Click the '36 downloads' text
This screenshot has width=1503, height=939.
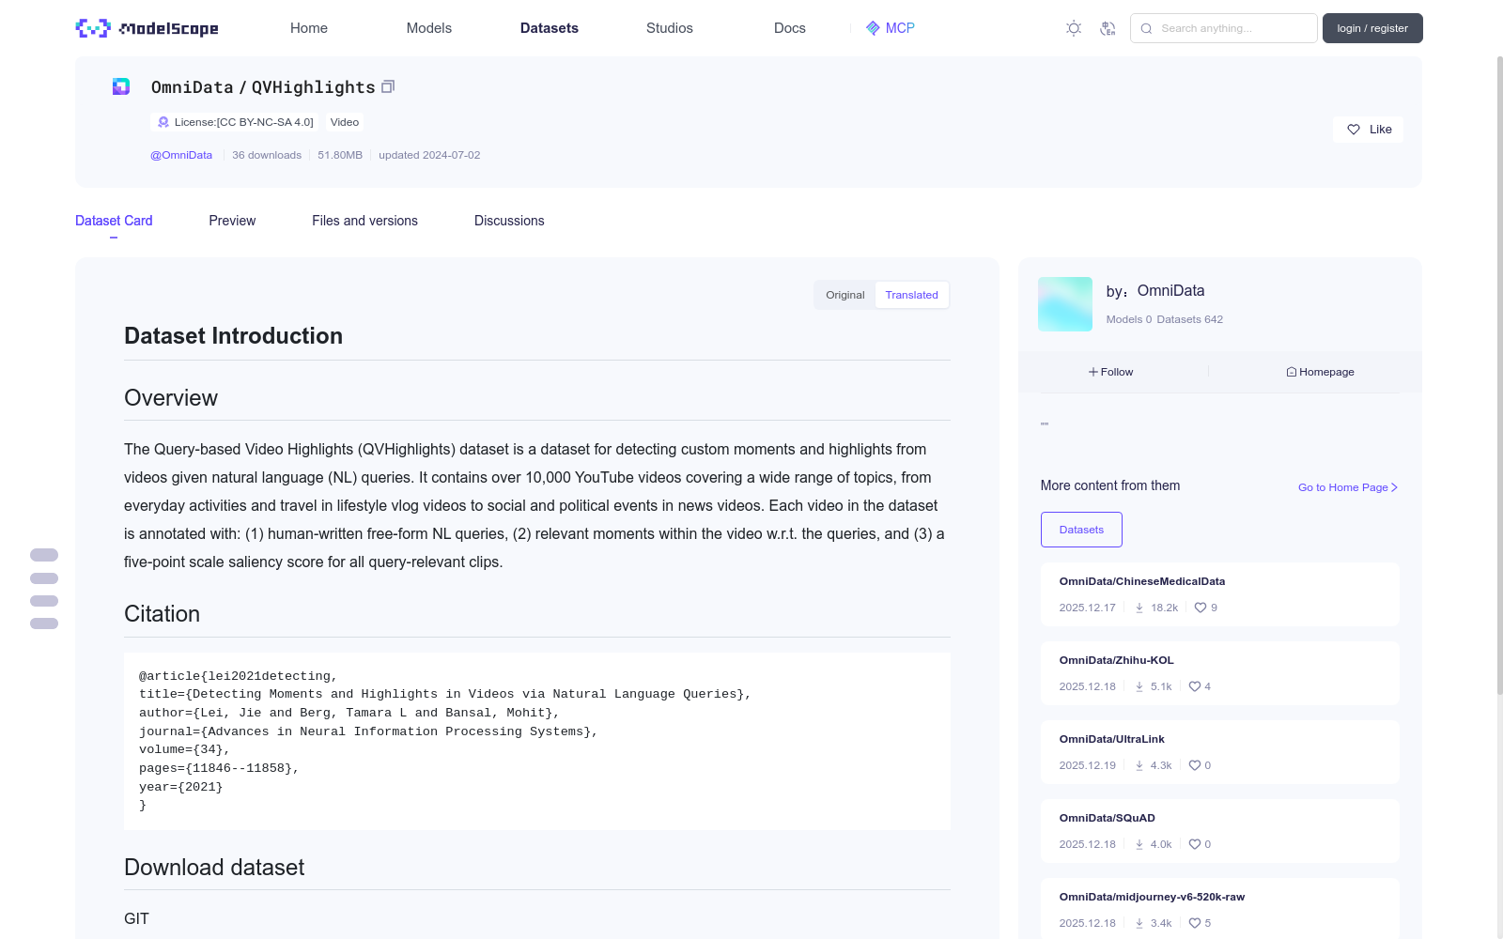coord(267,155)
